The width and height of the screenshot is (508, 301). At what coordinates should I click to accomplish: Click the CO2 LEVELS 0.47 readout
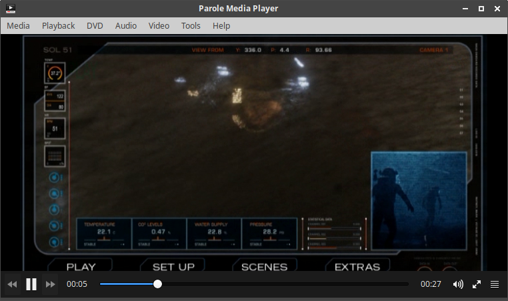(x=159, y=234)
